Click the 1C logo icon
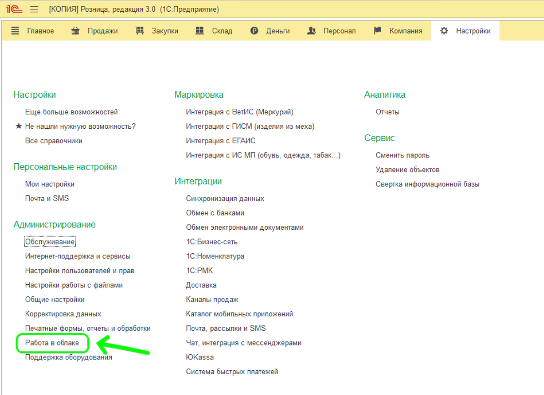 tap(14, 9)
